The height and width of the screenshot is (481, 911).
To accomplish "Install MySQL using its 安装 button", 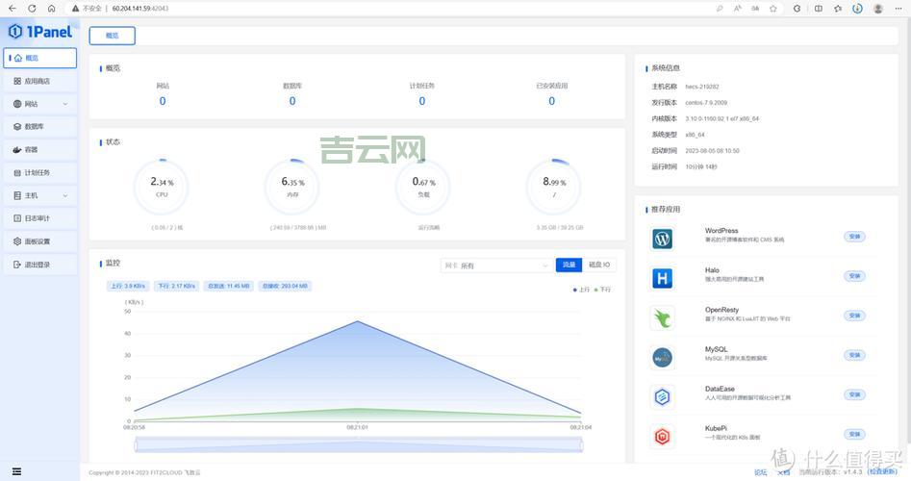I will 854,355.
